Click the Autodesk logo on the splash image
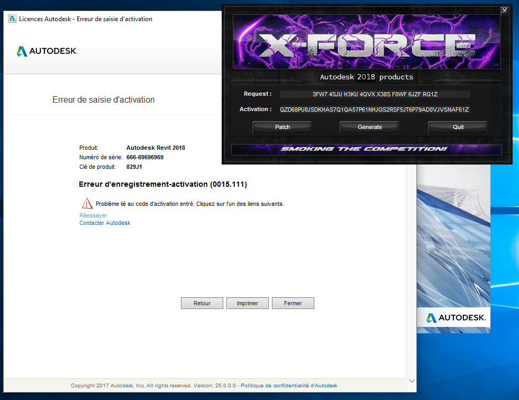519x400 pixels. tap(456, 318)
